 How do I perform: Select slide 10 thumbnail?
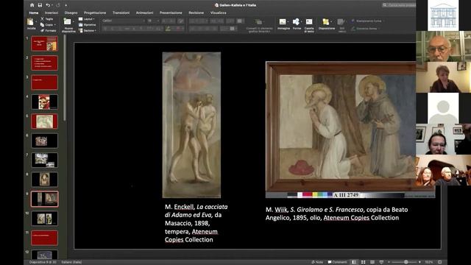click(44, 219)
